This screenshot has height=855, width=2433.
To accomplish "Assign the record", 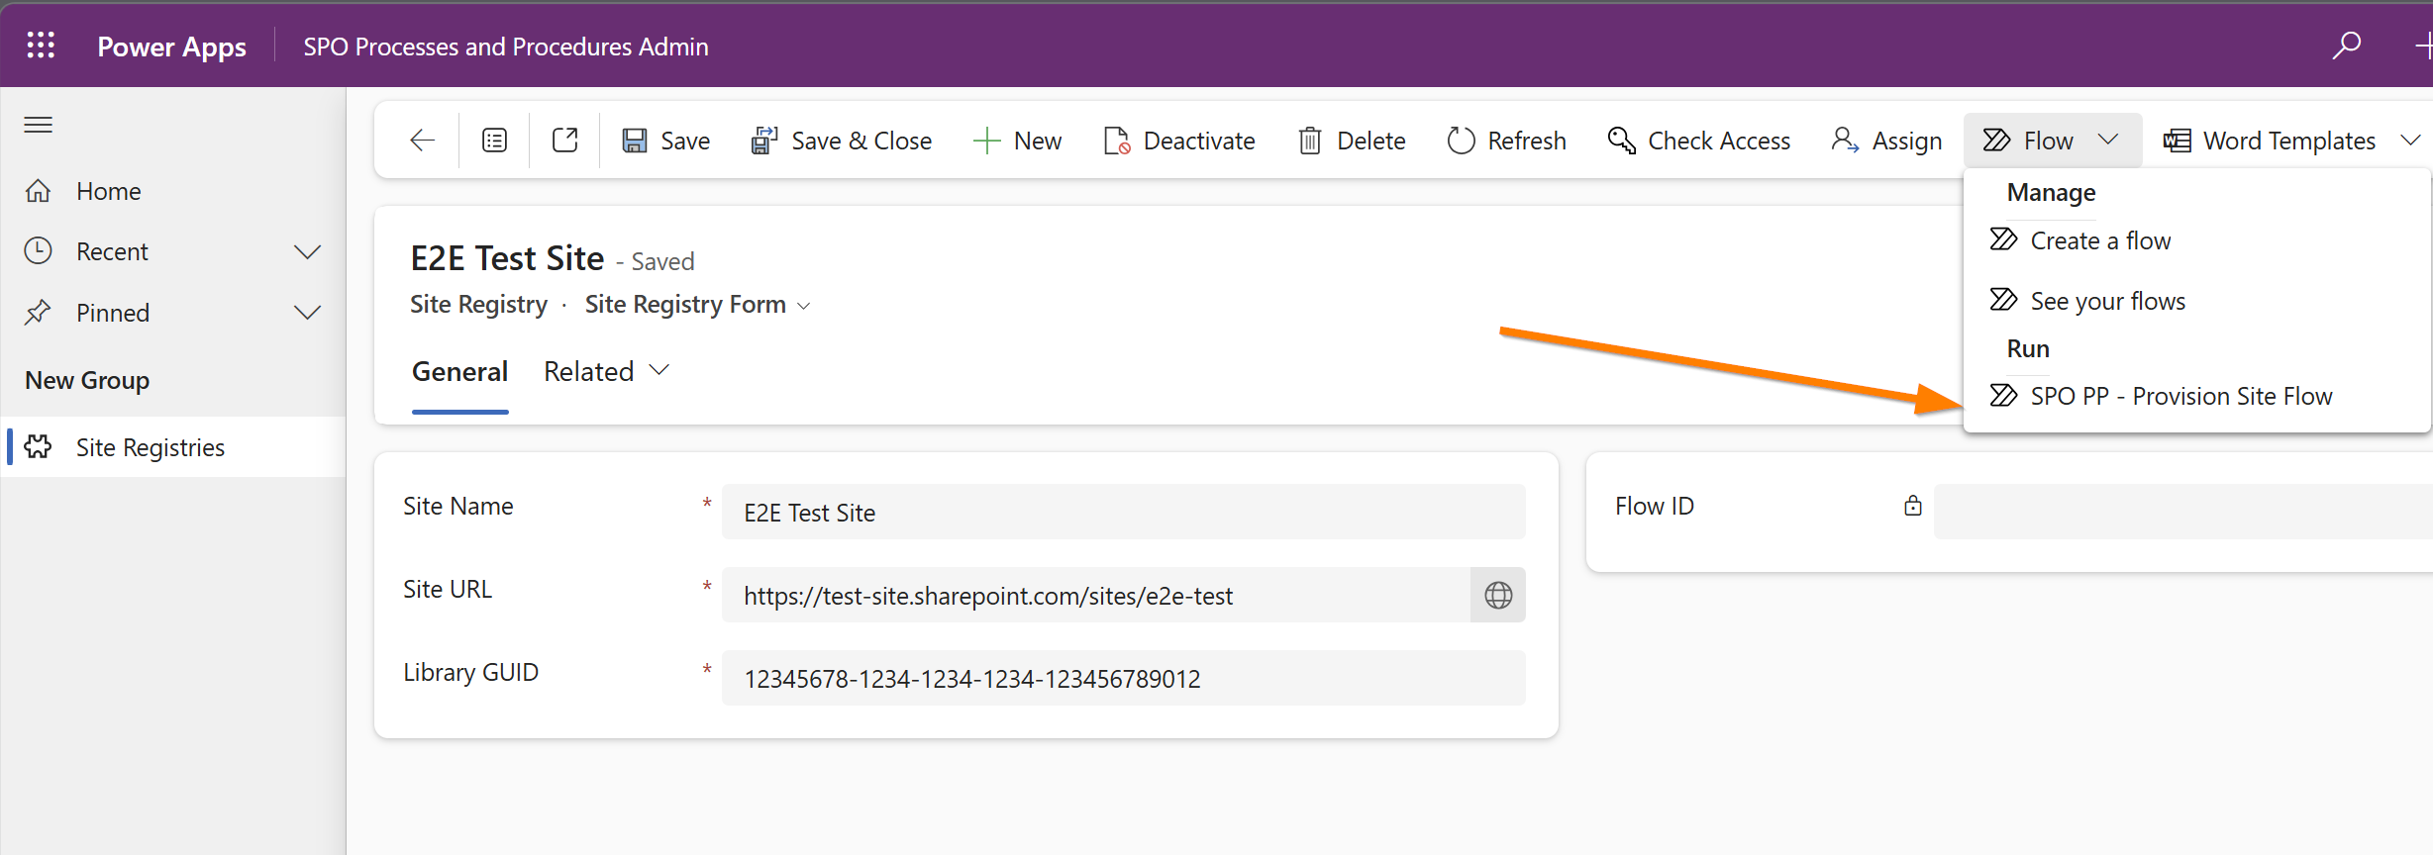I will click(x=1886, y=141).
